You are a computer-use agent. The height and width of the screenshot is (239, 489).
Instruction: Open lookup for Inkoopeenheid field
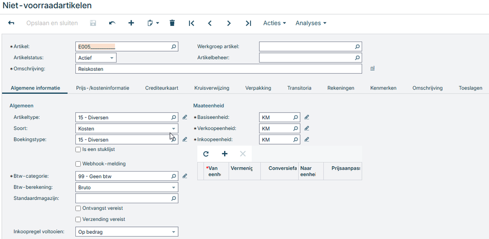tap(295, 140)
